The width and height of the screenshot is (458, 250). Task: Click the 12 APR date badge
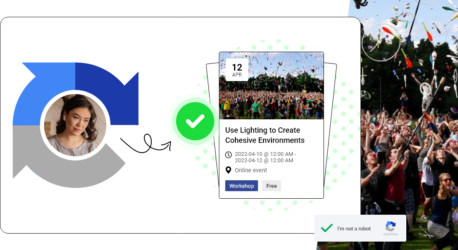coord(237,70)
